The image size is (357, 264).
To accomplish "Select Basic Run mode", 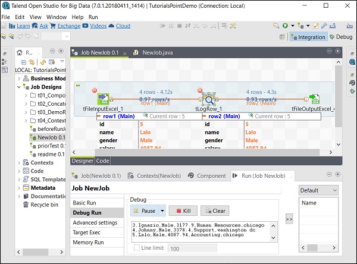I will coord(97,203).
